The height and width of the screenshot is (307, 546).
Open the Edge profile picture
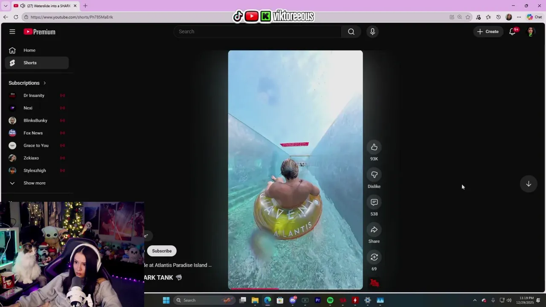[508, 17]
